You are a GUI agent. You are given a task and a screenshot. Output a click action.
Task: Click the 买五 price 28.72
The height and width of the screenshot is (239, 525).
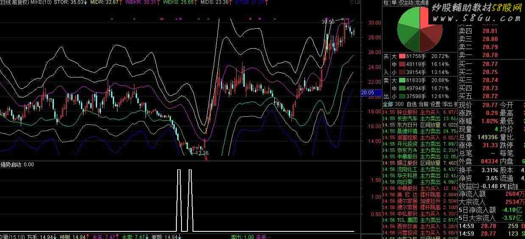pyautogui.click(x=489, y=96)
